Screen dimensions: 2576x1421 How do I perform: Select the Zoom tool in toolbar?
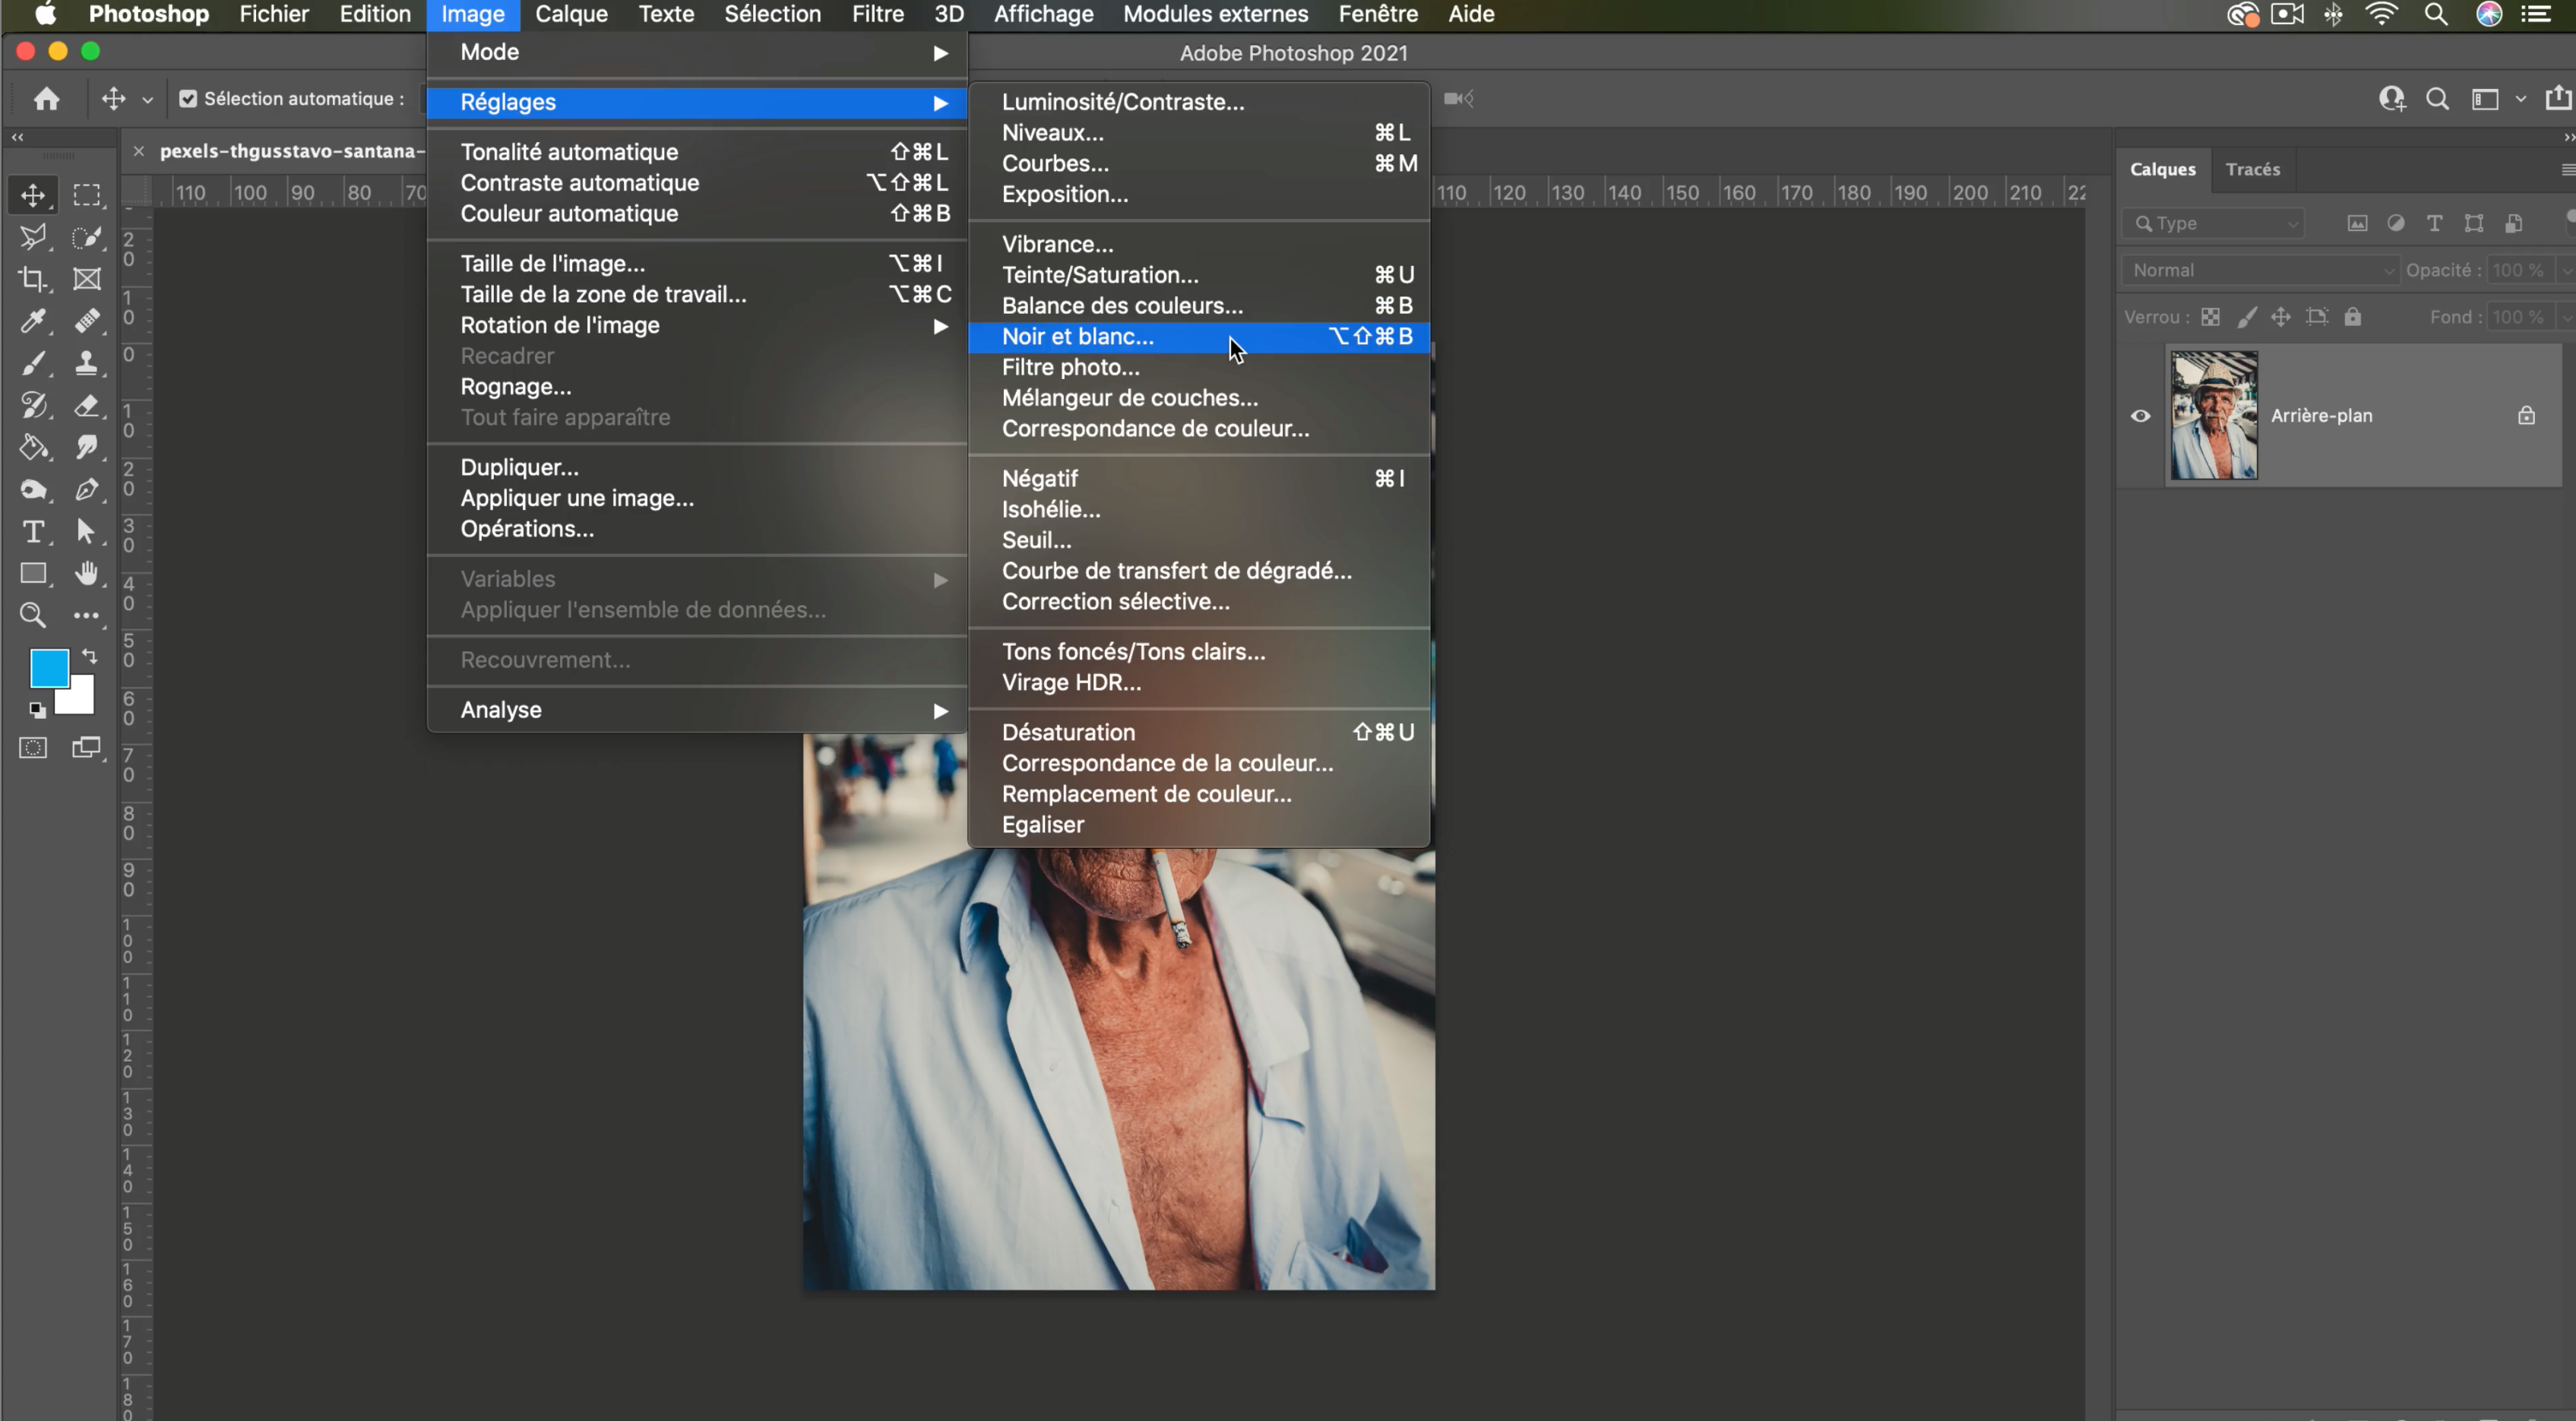33,615
